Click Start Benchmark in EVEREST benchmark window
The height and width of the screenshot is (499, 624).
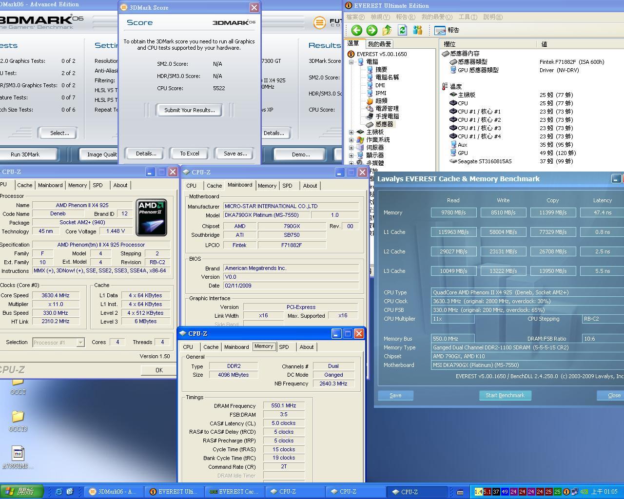(505, 395)
